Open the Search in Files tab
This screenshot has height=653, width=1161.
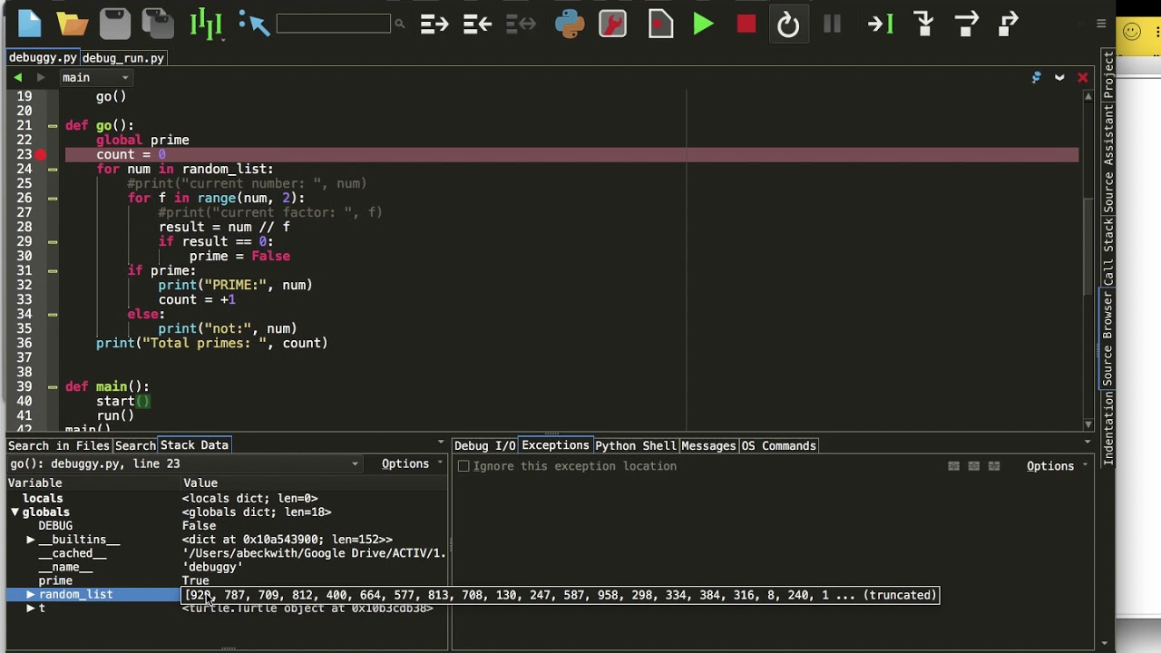(x=58, y=445)
